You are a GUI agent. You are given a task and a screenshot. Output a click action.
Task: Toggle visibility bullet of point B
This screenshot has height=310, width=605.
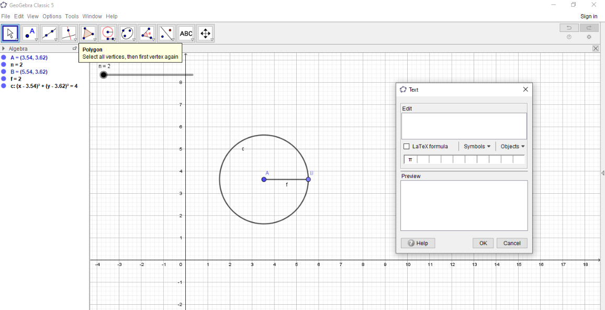[4, 71]
